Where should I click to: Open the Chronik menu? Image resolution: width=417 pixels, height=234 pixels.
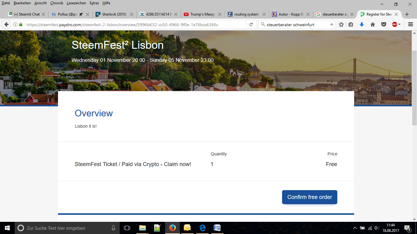(x=57, y=3)
